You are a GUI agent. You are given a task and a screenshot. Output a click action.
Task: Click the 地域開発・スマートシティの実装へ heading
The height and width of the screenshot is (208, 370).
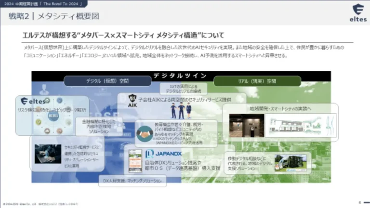coord(280,108)
